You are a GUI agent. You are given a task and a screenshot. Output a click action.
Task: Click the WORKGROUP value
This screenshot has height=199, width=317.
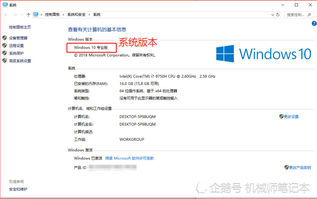tap(132, 139)
